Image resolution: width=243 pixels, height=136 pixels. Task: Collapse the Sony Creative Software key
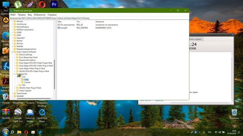click(13, 52)
